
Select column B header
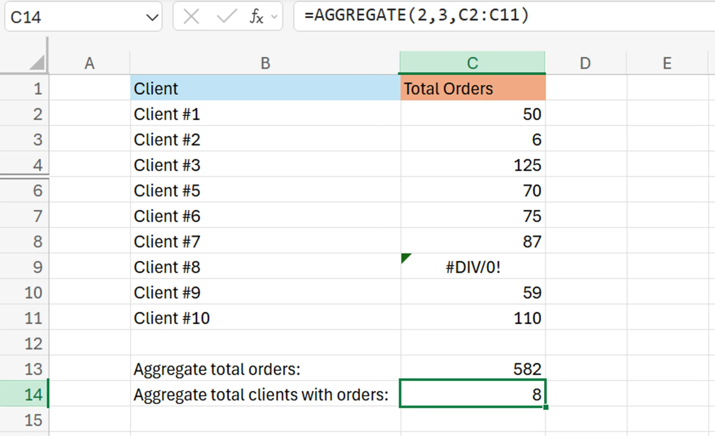[x=265, y=63]
